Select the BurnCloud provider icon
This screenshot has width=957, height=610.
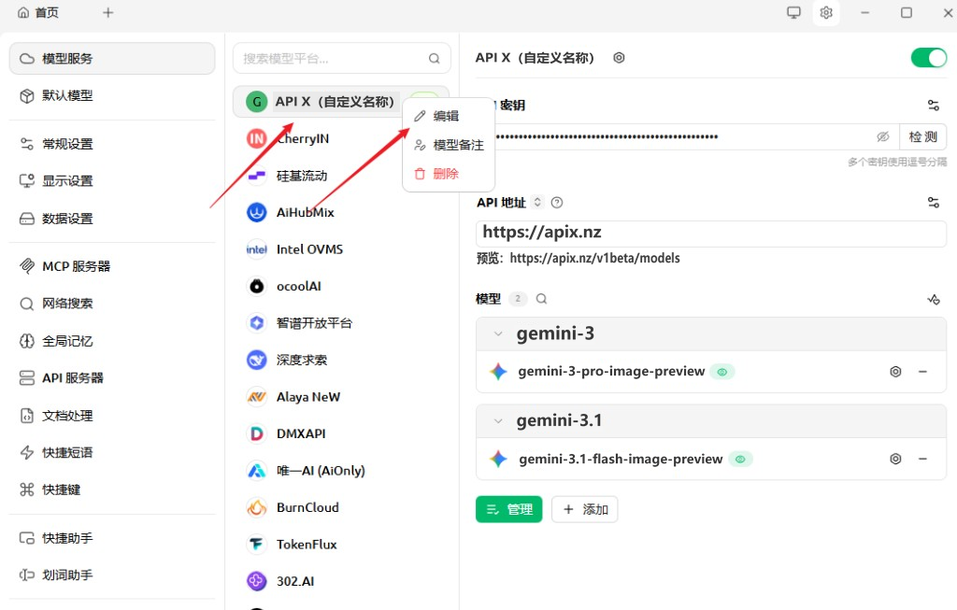click(257, 507)
